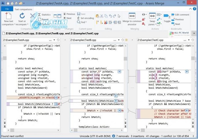Jump to Previous change in Changes group
This screenshot has width=198, height=139.
pyautogui.click(x=69, y=14)
